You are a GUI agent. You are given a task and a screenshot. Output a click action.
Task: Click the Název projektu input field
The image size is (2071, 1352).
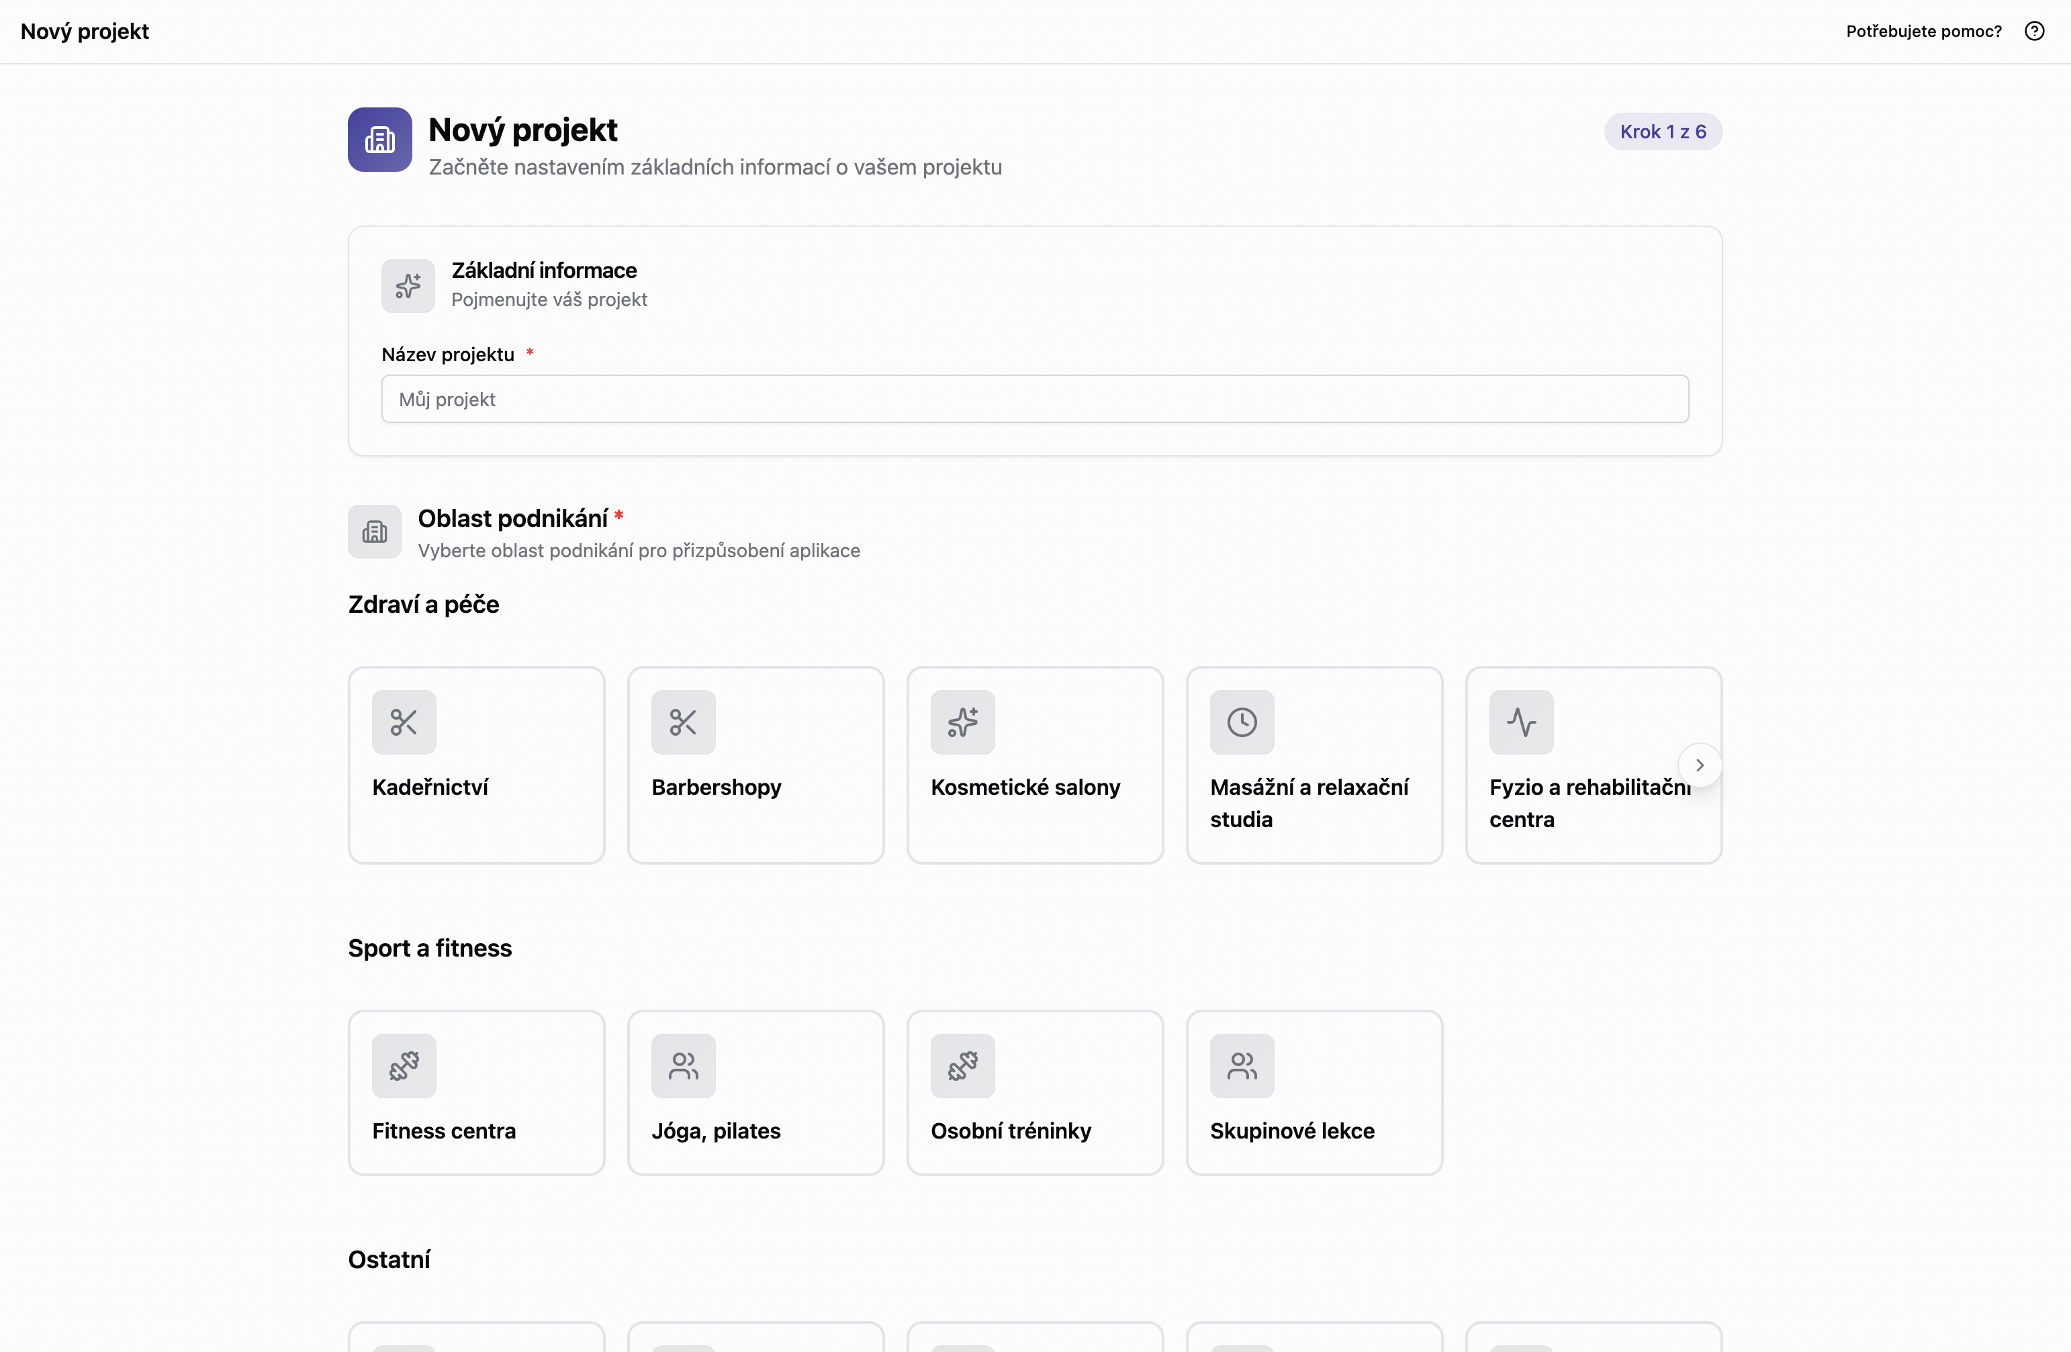click(x=1035, y=399)
